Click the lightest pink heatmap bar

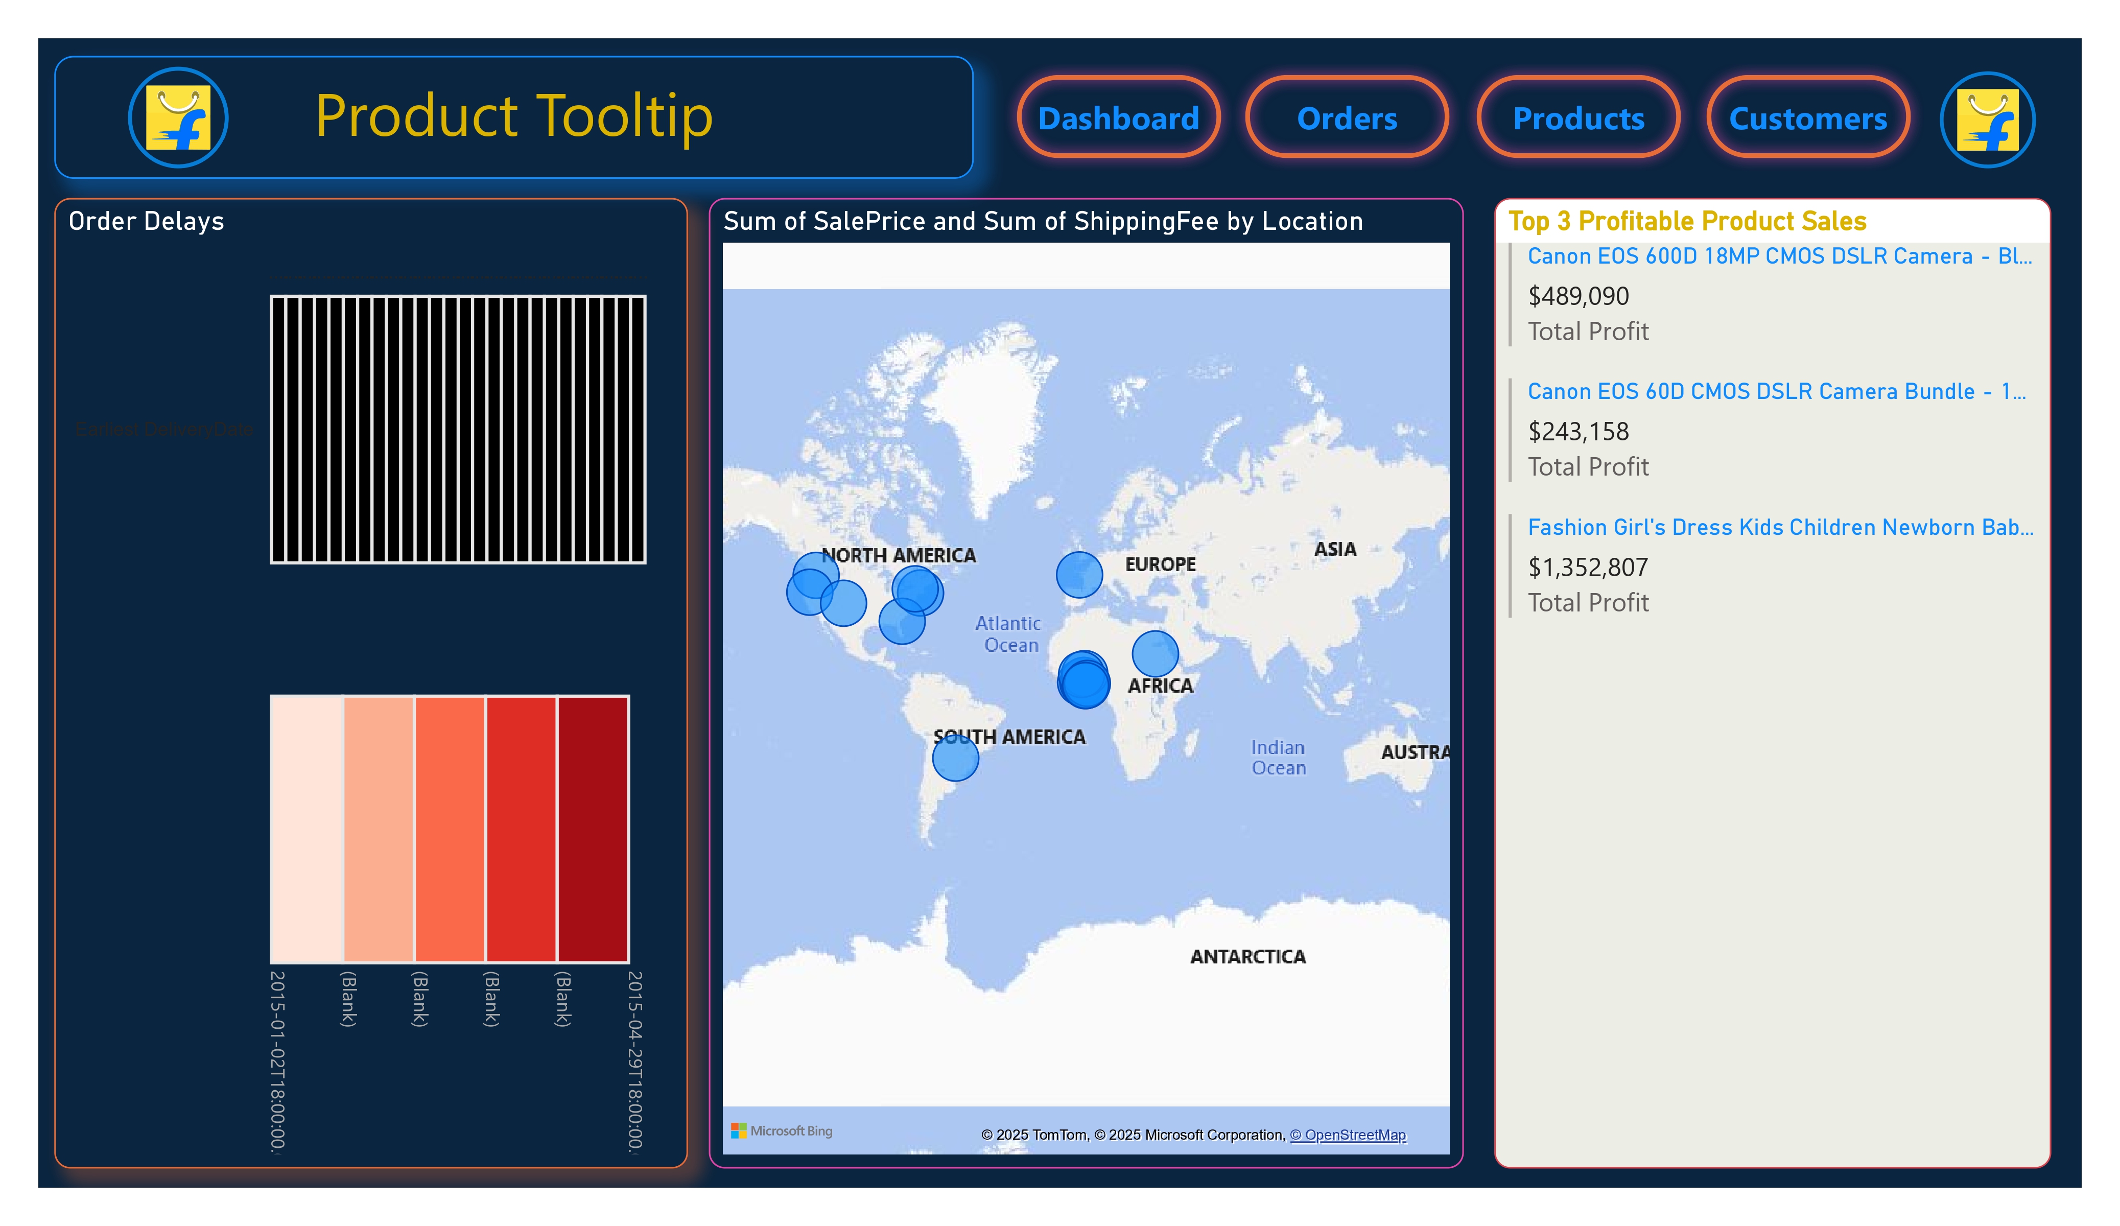point(306,829)
